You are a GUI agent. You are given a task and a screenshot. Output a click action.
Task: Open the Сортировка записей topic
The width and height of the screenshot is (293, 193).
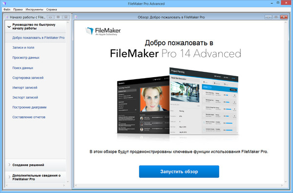click(28, 78)
